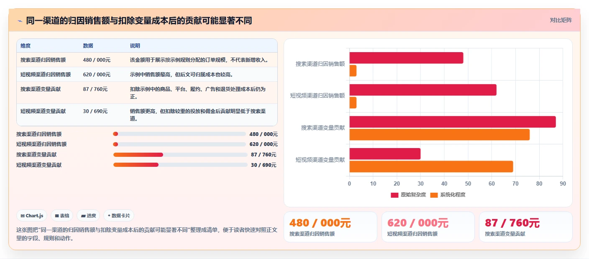Open the 480 / 000元 data card
The image size is (589, 259).
coord(330,227)
